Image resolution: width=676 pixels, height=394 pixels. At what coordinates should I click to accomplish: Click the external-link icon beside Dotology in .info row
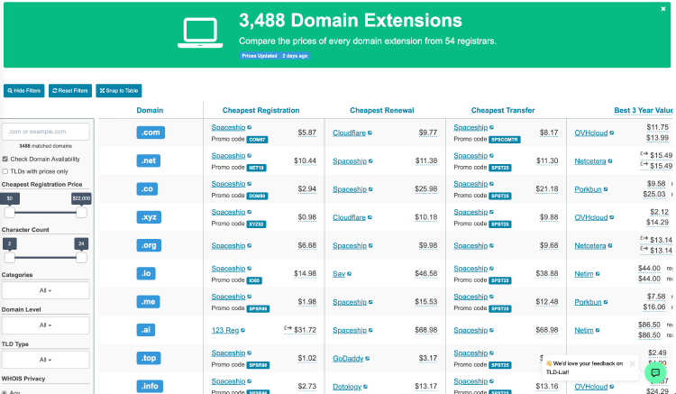365,387
